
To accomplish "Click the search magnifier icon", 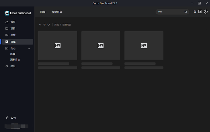I will pos(186,12).
